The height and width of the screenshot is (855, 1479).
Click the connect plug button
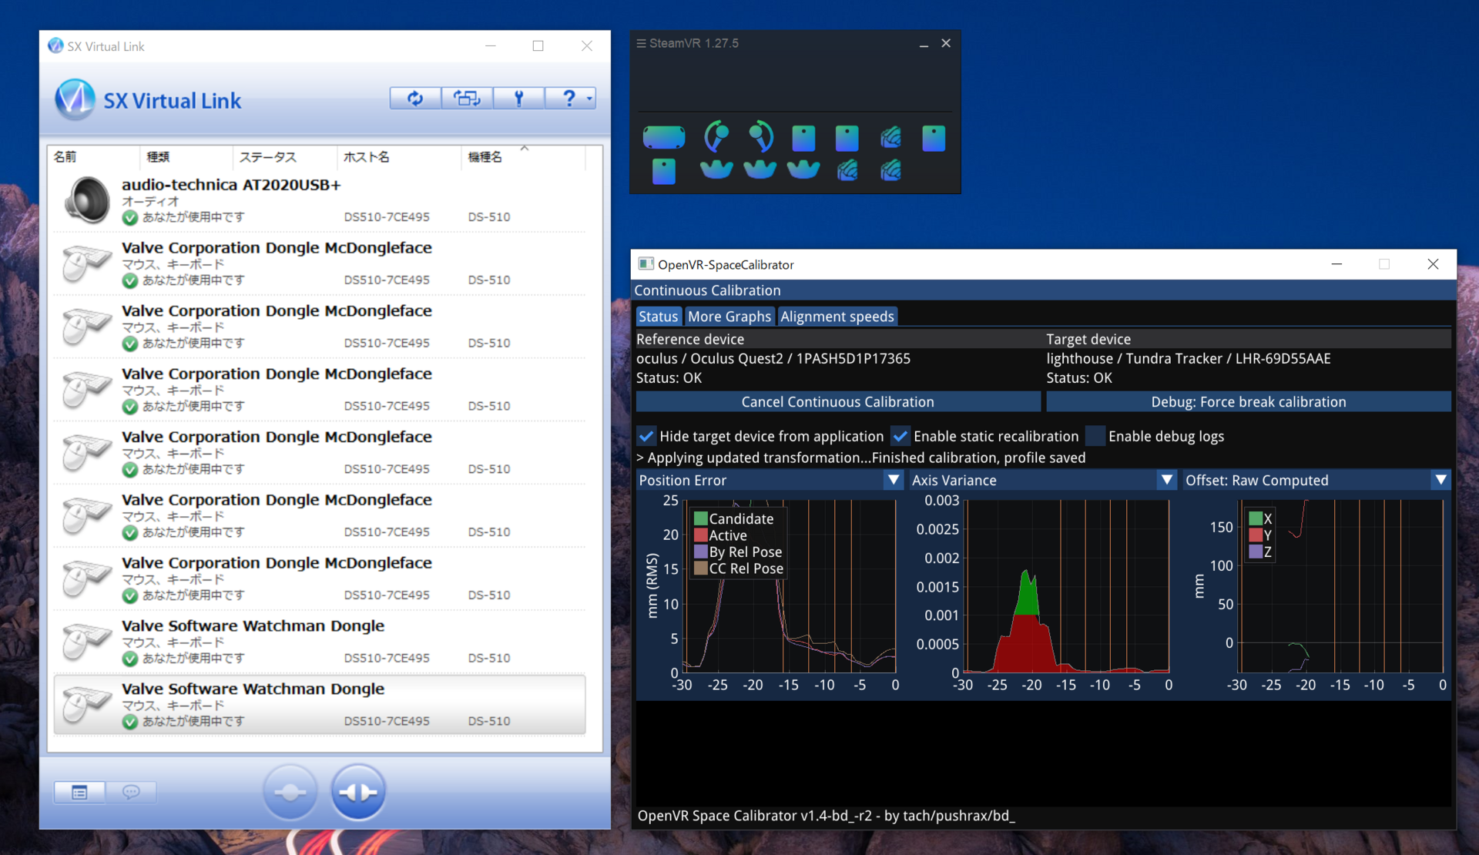(x=290, y=791)
